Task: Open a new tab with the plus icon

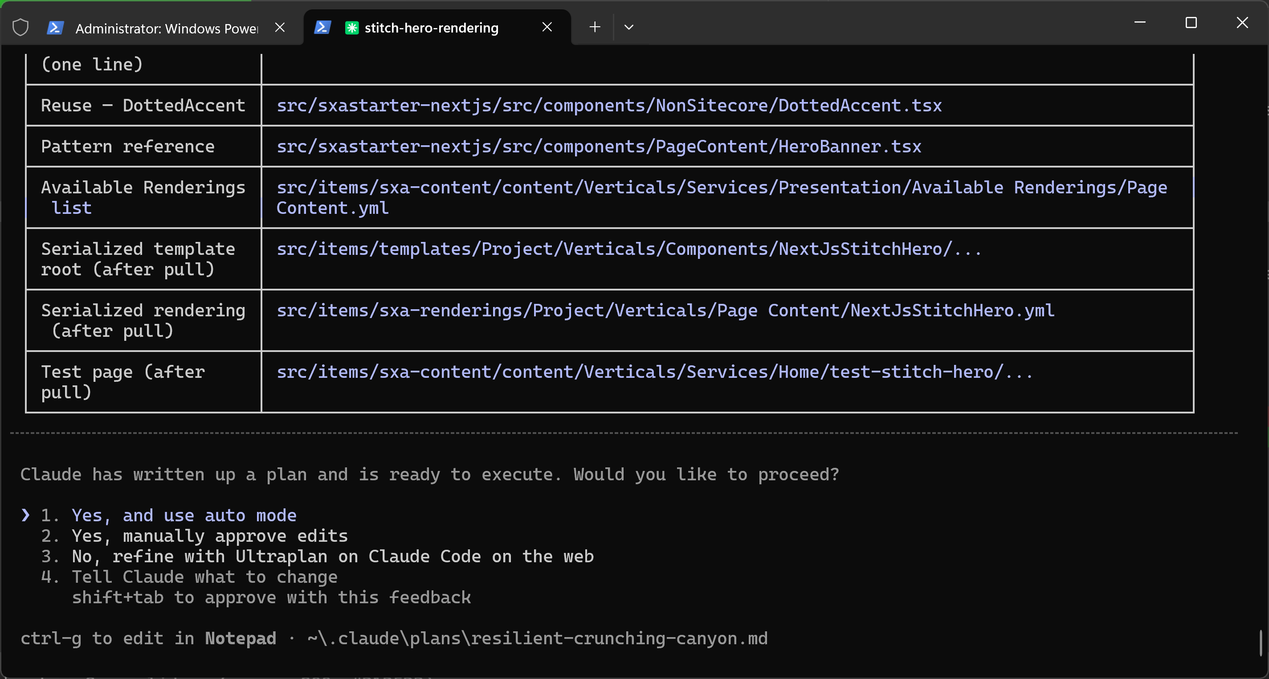Action: tap(594, 27)
